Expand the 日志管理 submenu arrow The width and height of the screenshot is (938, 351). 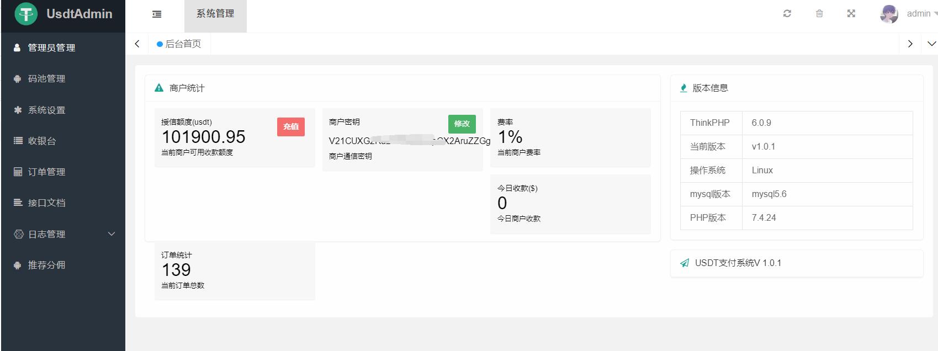pos(112,234)
